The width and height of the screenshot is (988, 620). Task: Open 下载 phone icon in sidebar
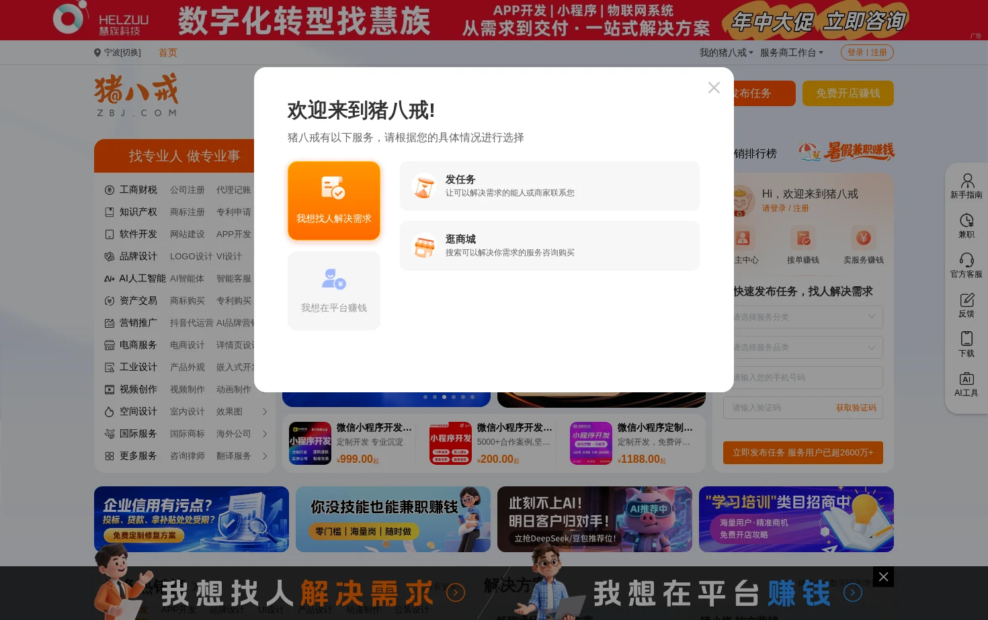pyautogui.click(x=966, y=345)
